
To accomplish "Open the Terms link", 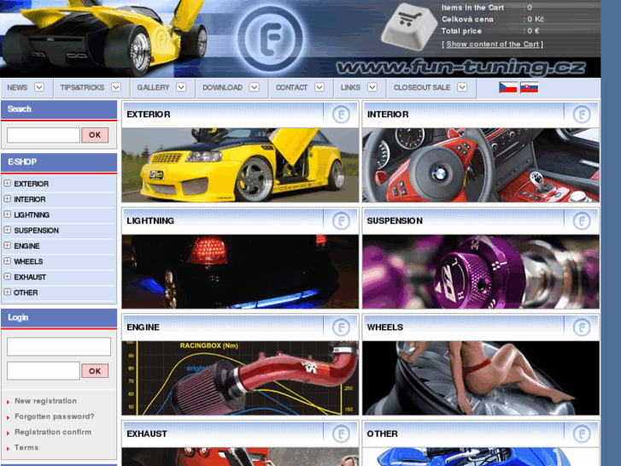I will pos(26,447).
